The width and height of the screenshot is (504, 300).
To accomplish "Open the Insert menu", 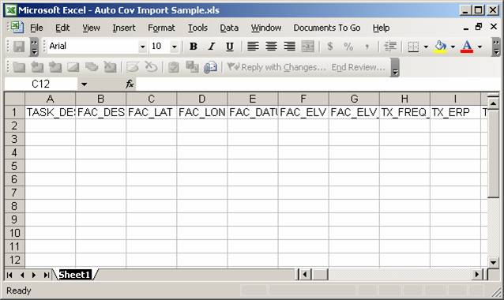I will pos(124,28).
